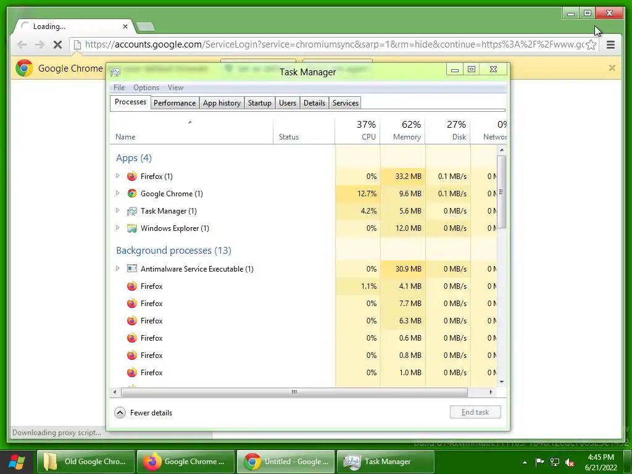
Task: Select the Processes tab
Action: (x=130, y=102)
